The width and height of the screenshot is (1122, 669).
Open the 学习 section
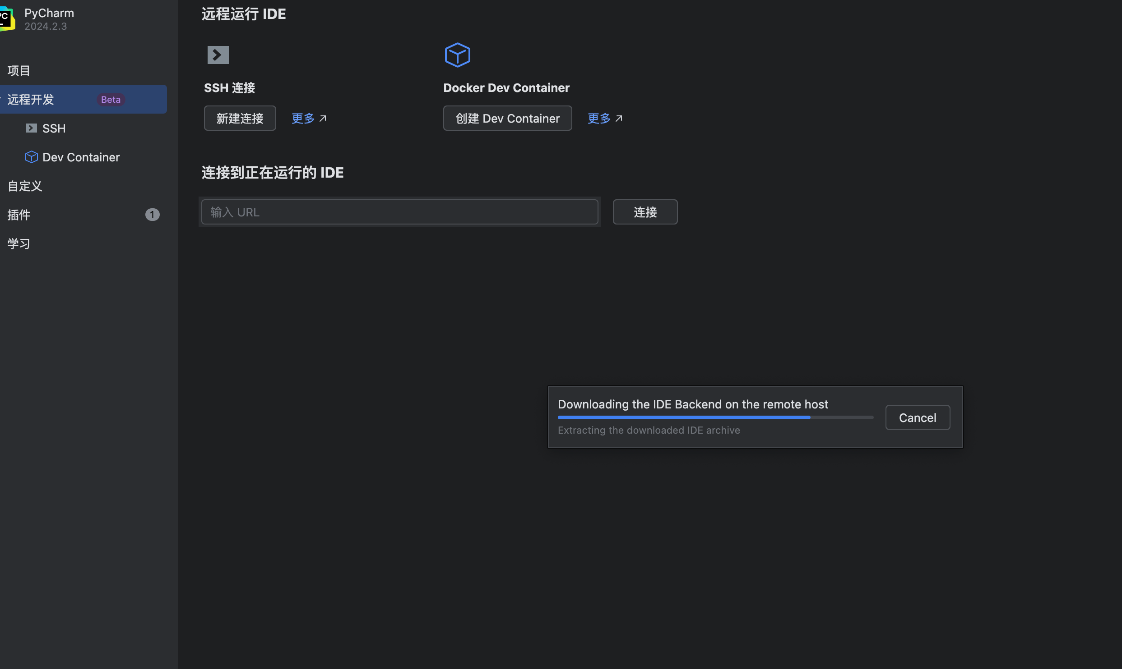pos(19,244)
